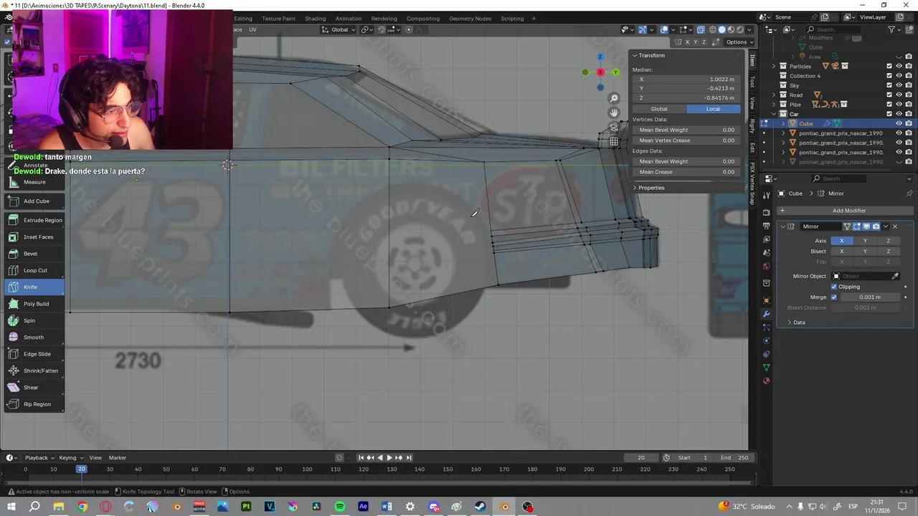Open the Animation workspace tab
918x516 pixels.
pyautogui.click(x=349, y=19)
